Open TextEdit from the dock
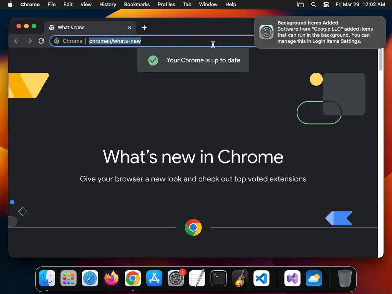This screenshot has width=392, height=294. (x=197, y=278)
